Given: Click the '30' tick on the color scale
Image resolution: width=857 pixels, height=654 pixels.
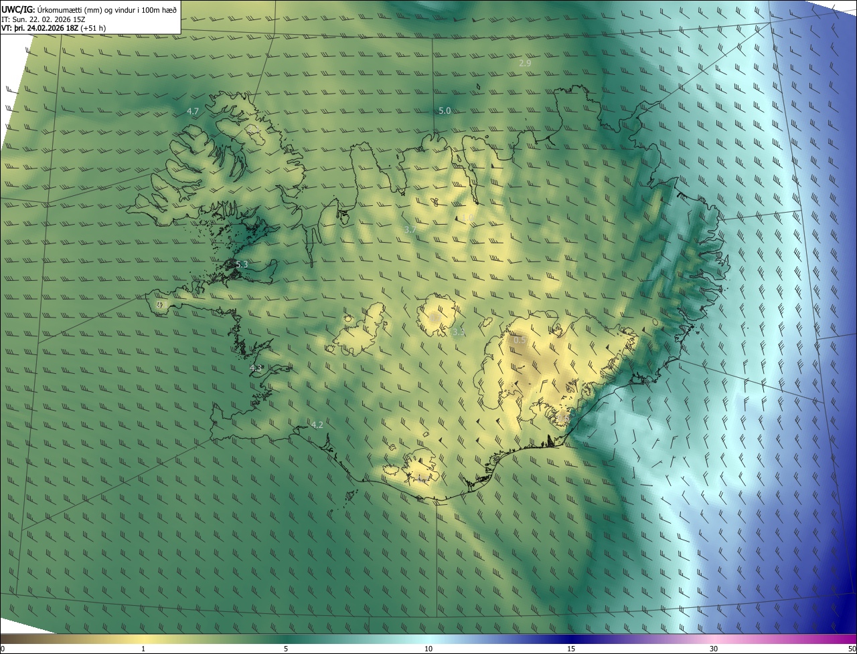Looking at the screenshot, I should point(714,649).
